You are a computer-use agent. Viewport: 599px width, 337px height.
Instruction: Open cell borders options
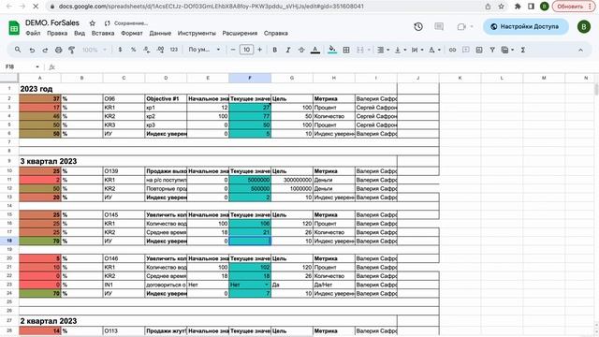click(x=346, y=50)
